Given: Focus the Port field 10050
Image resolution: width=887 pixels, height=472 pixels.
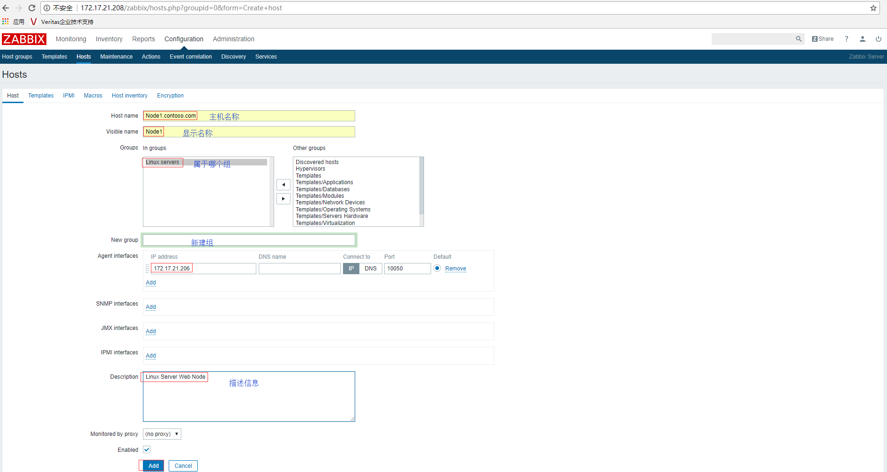Looking at the screenshot, I should point(407,269).
